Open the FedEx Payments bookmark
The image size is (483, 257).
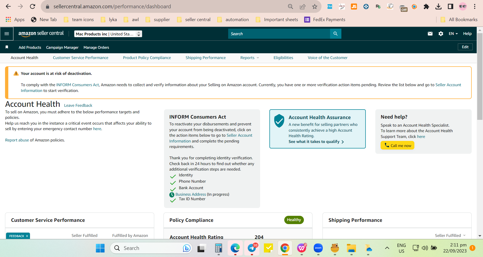coord(325,20)
